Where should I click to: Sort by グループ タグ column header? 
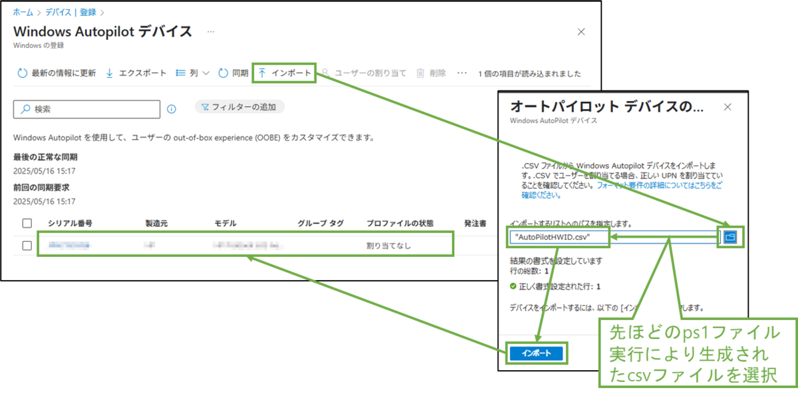tap(321, 224)
